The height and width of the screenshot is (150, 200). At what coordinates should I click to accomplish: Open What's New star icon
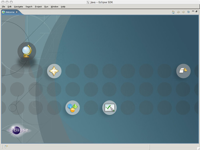54,71
